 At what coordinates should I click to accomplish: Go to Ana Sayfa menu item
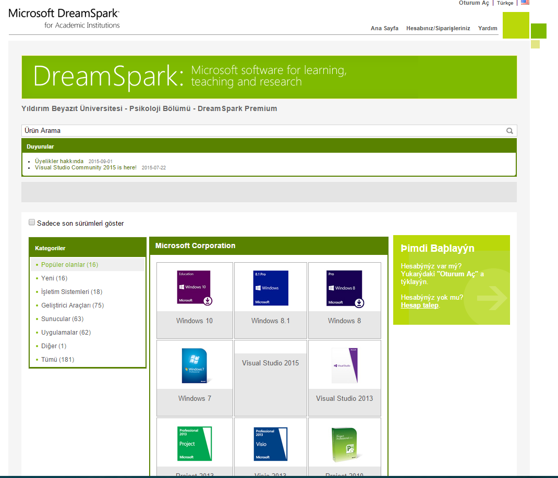(384, 28)
